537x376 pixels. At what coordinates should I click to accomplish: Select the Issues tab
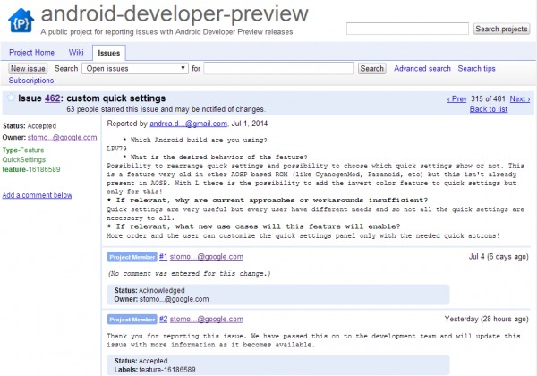pyautogui.click(x=109, y=53)
